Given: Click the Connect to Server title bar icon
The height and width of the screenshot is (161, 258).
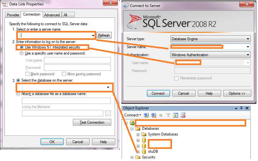Looking at the screenshot, I should (126, 6).
